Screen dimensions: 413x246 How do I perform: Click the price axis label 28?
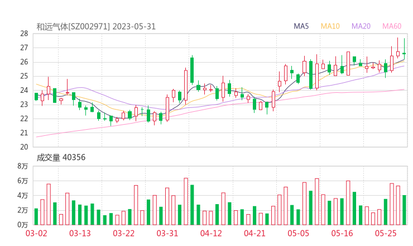pos(24,34)
